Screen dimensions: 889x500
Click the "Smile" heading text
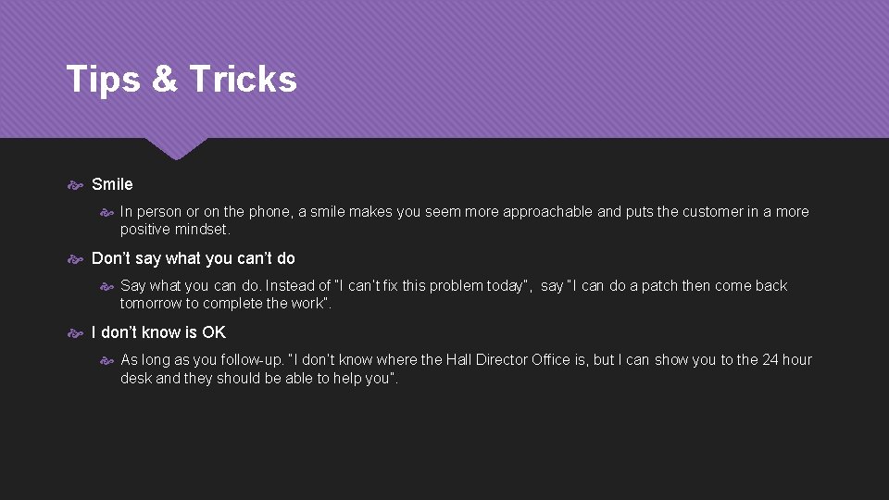[112, 184]
